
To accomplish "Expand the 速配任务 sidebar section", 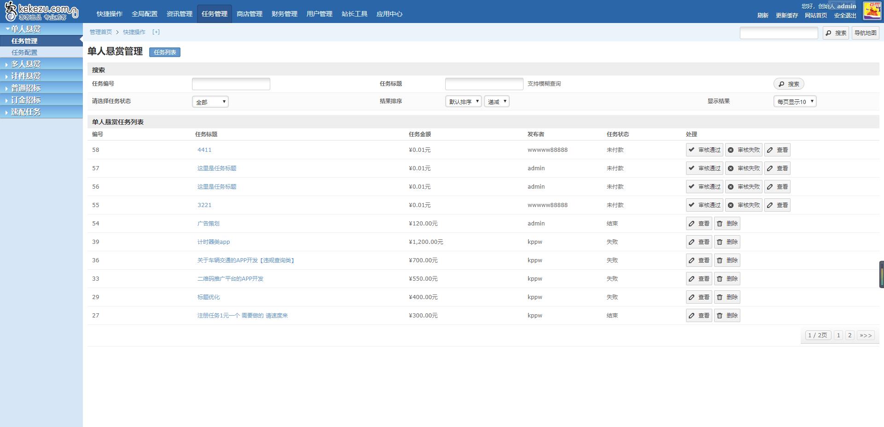I will [41, 112].
